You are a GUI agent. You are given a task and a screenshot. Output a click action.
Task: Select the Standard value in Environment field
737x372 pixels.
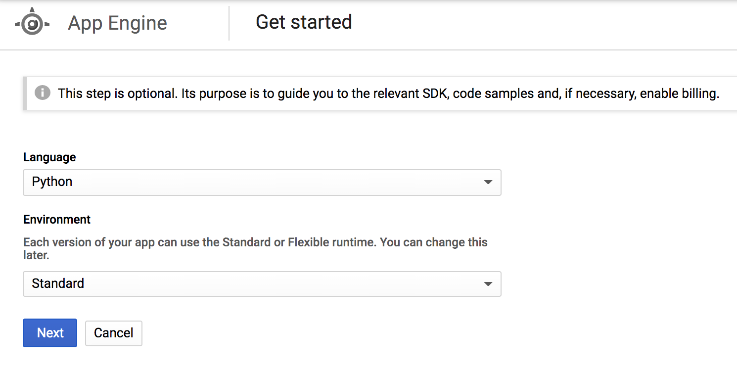[x=58, y=284]
